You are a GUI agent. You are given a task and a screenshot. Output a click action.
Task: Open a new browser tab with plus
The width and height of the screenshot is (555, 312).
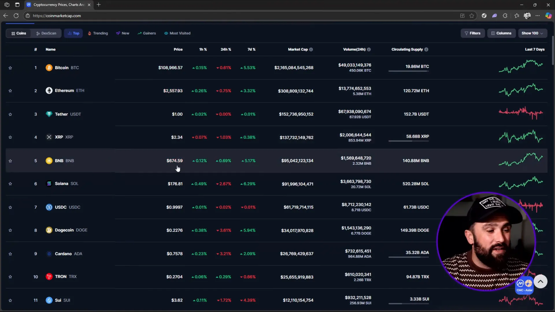[x=99, y=5]
